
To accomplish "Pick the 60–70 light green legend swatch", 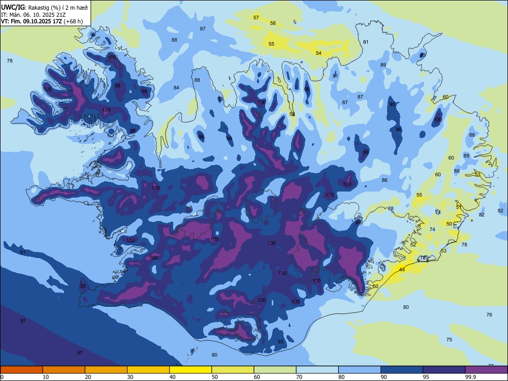I will (x=275, y=370).
